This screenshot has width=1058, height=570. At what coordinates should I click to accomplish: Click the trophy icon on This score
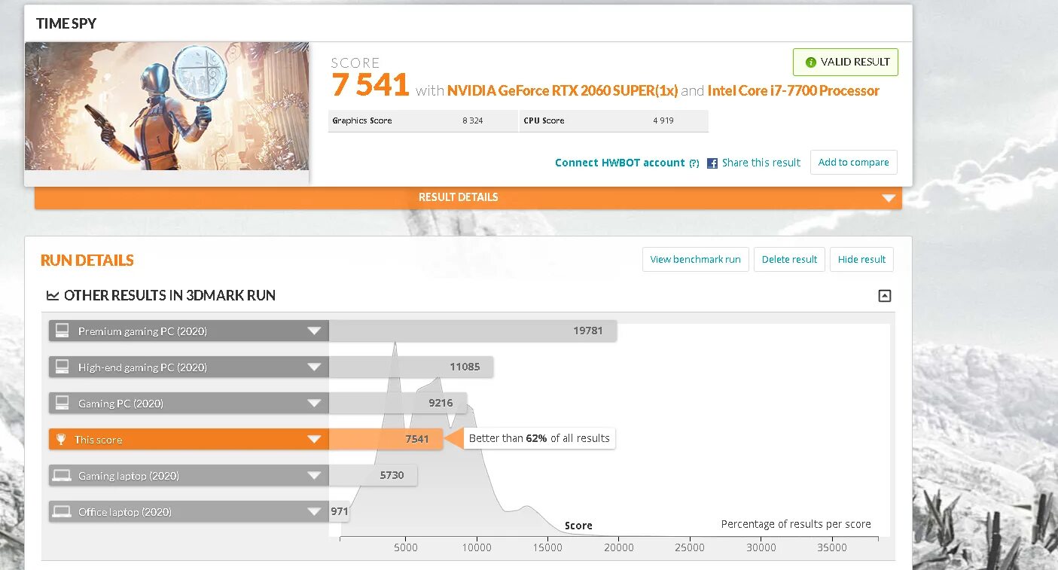(x=61, y=440)
